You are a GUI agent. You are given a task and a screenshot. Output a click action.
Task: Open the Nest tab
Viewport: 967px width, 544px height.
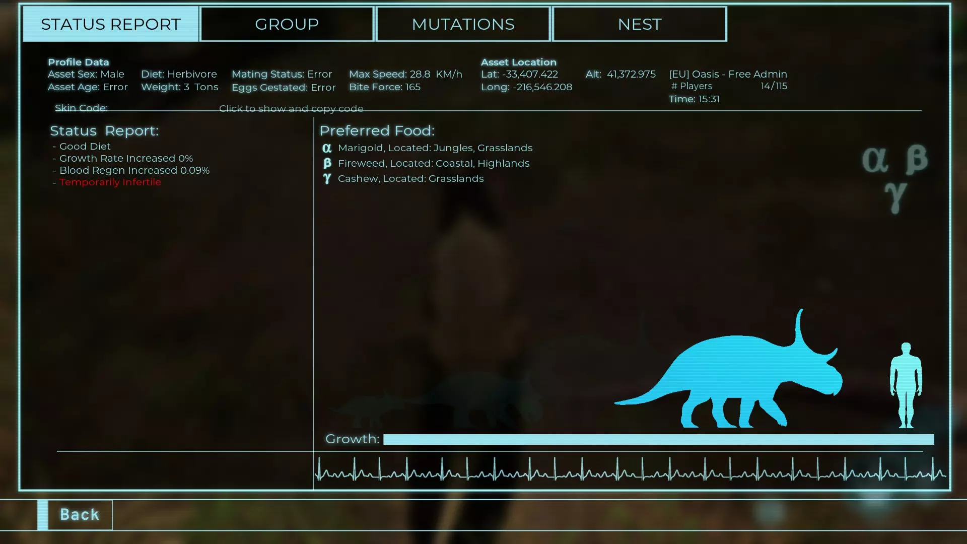639,24
